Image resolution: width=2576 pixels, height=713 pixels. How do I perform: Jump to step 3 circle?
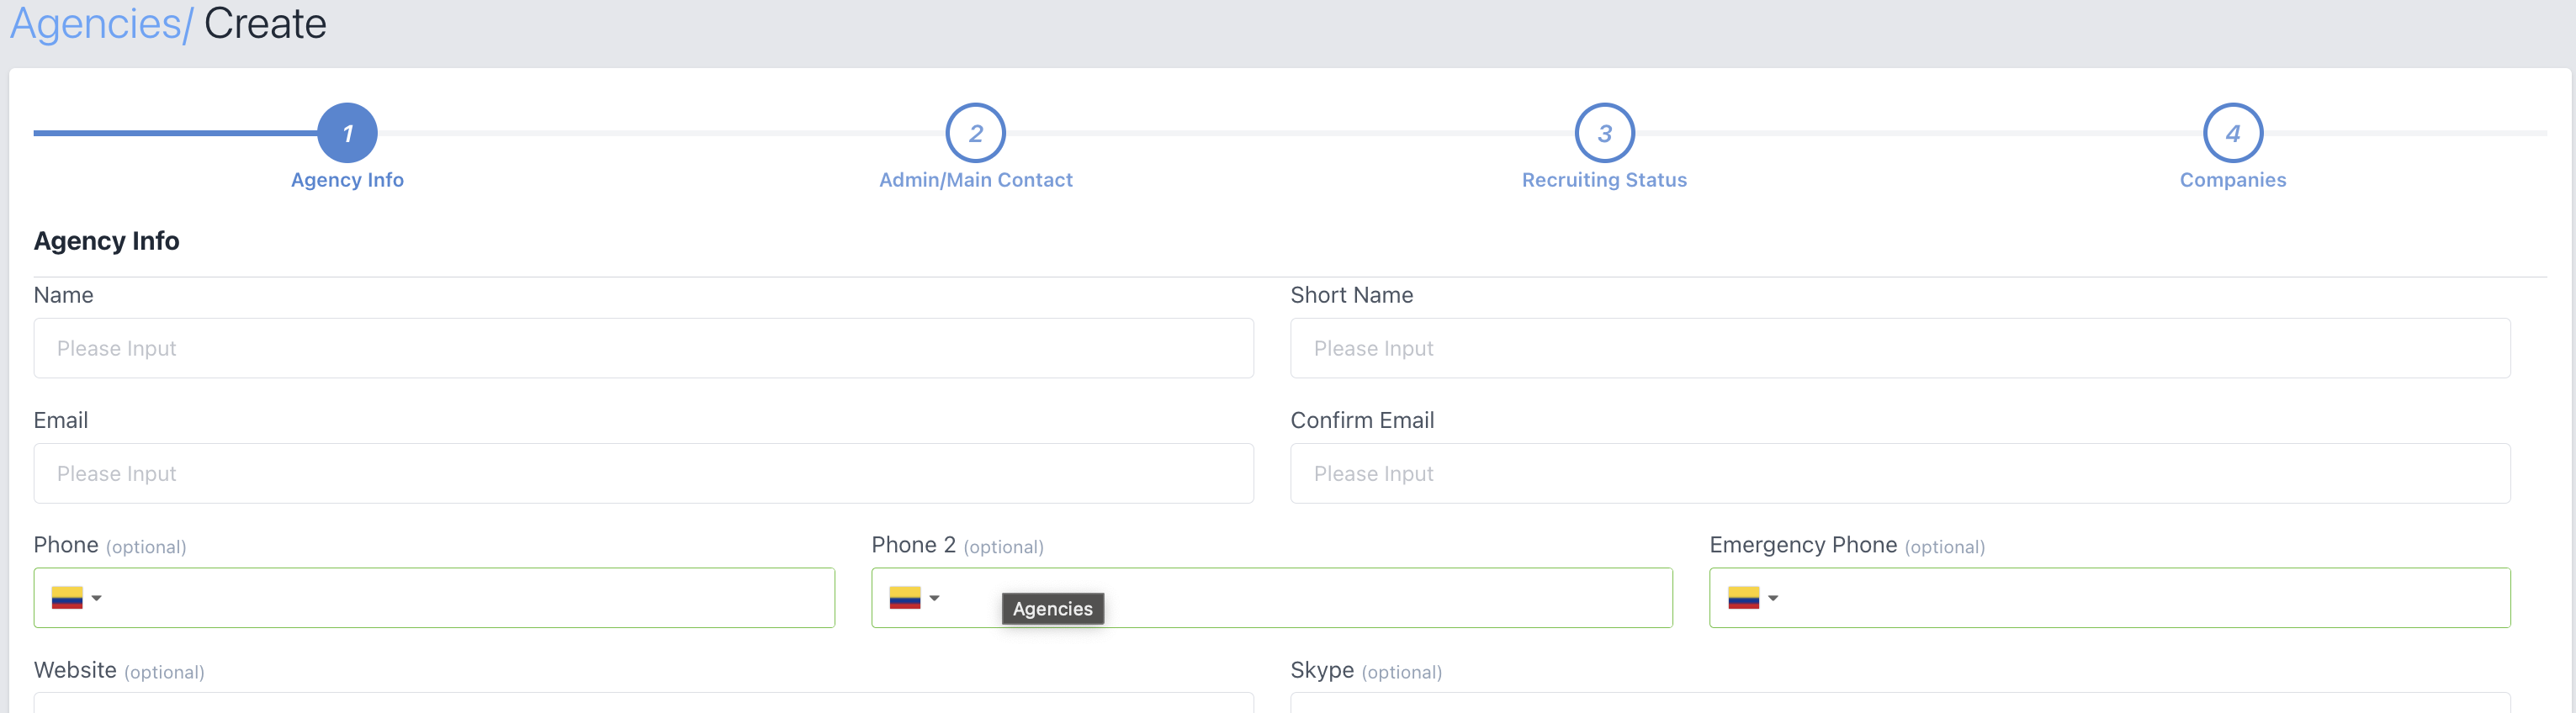click(x=1604, y=133)
